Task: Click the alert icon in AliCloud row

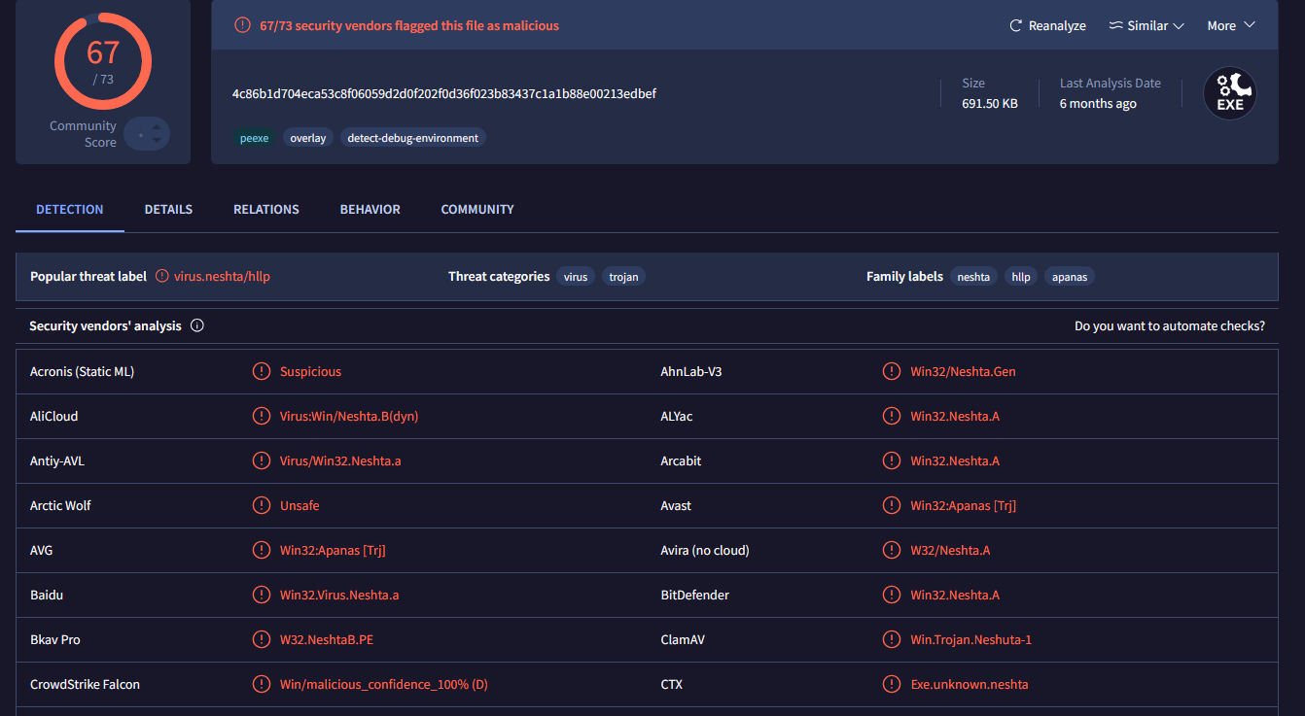Action: tap(262, 416)
